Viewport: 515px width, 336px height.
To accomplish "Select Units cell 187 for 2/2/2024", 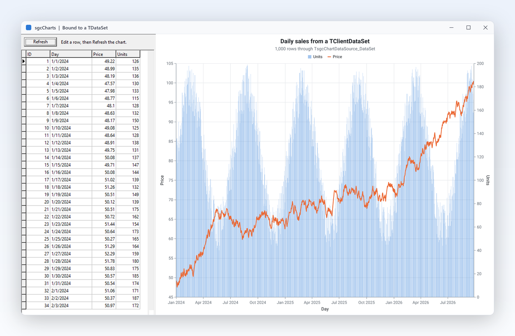I will pyautogui.click(x=128, y=298).
